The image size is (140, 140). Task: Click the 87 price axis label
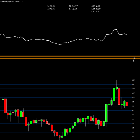click(x=133, y=111)
